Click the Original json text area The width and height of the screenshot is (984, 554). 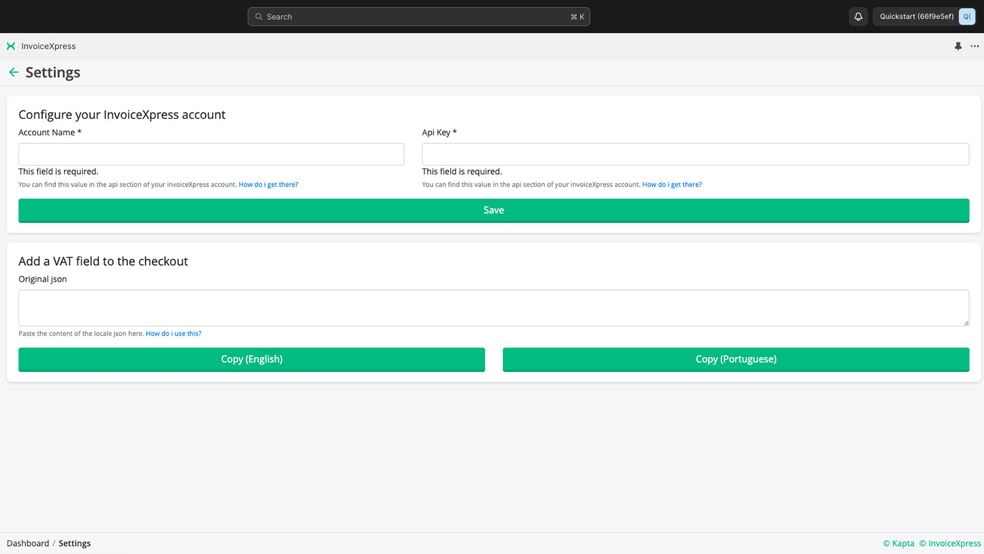[x=494, y=308]
